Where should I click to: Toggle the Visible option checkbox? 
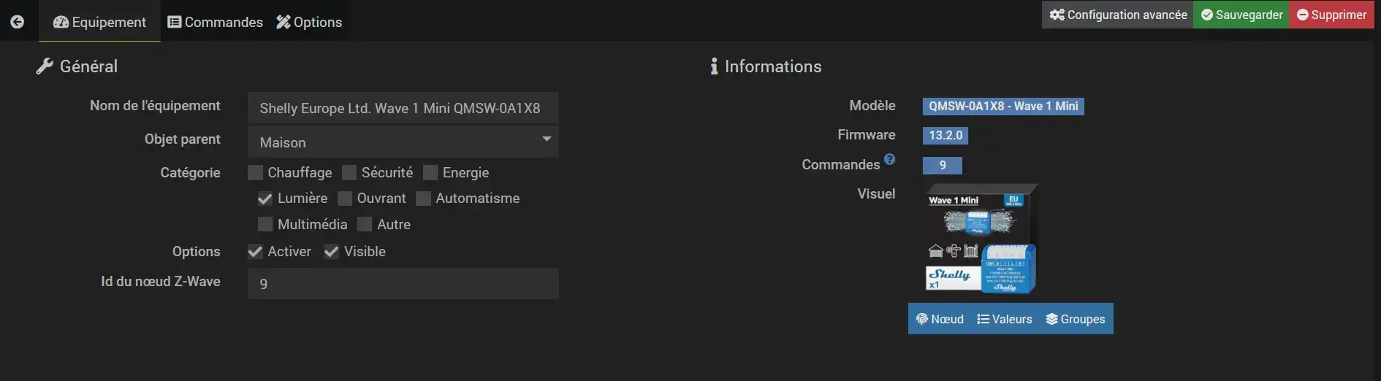332,252
